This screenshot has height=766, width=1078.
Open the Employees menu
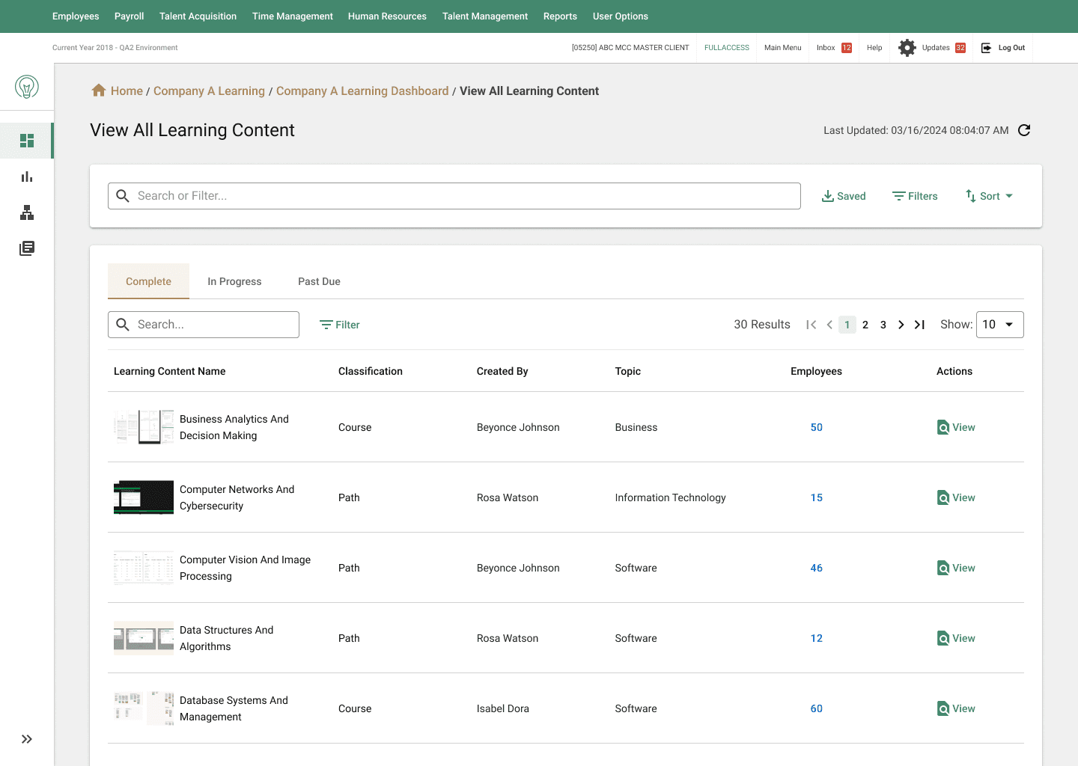pos(76,16)
